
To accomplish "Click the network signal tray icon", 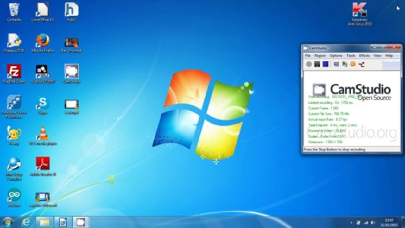I will pyautogui.click(x=366, y=223).
